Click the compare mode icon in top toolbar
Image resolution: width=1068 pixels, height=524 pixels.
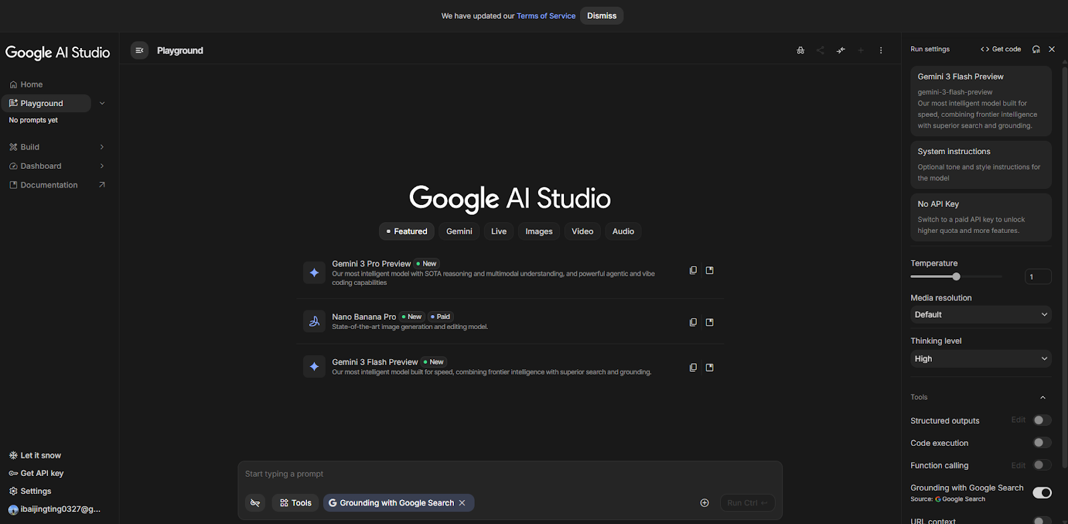[840, 51]
